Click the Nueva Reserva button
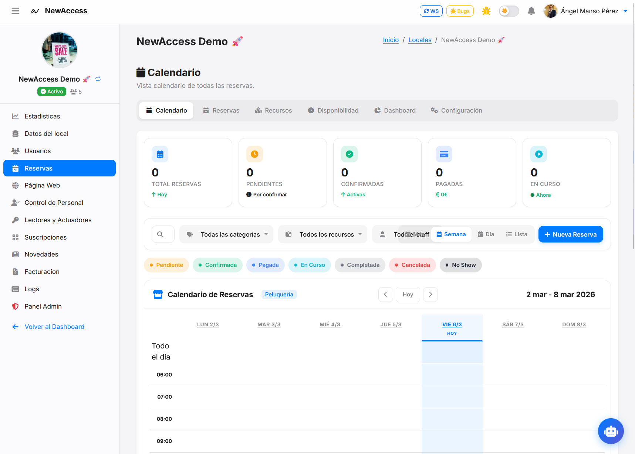 click(x=571, y=234)
